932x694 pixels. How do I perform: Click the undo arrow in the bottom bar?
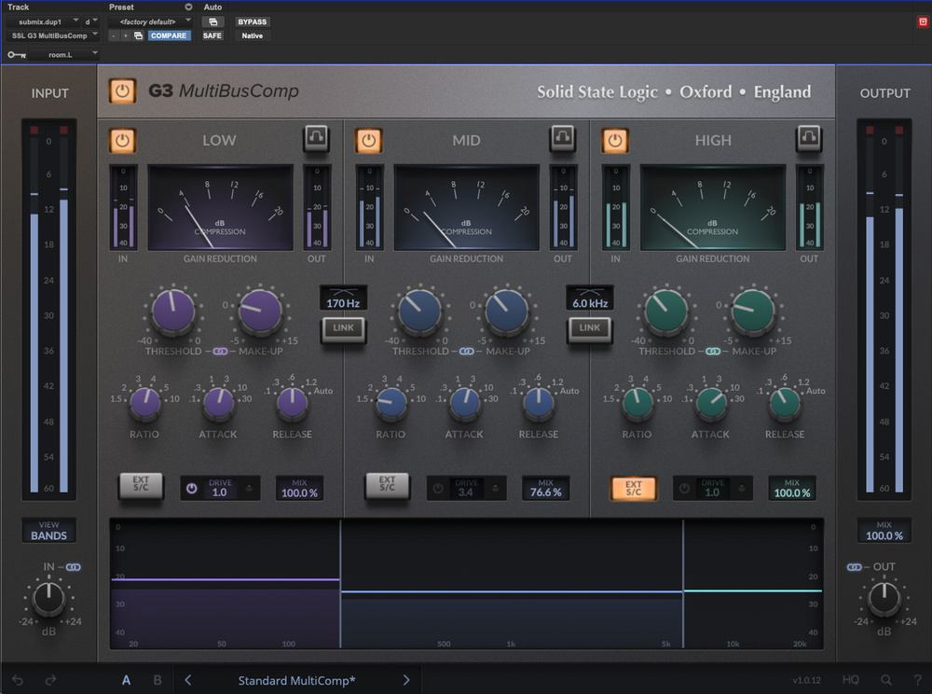coord(17,679)
